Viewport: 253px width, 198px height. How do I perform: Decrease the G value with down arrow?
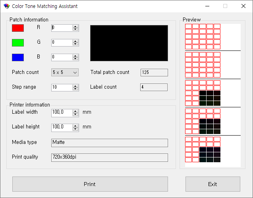point(75,44)
